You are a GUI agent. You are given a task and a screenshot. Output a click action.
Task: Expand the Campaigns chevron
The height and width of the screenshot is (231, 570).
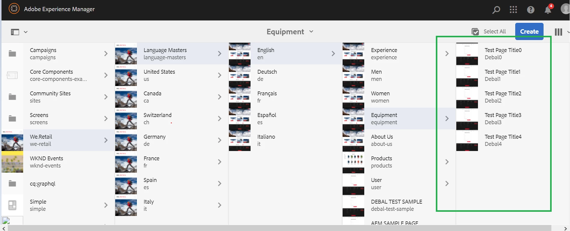pyautogui.click(x=106, y=54)
